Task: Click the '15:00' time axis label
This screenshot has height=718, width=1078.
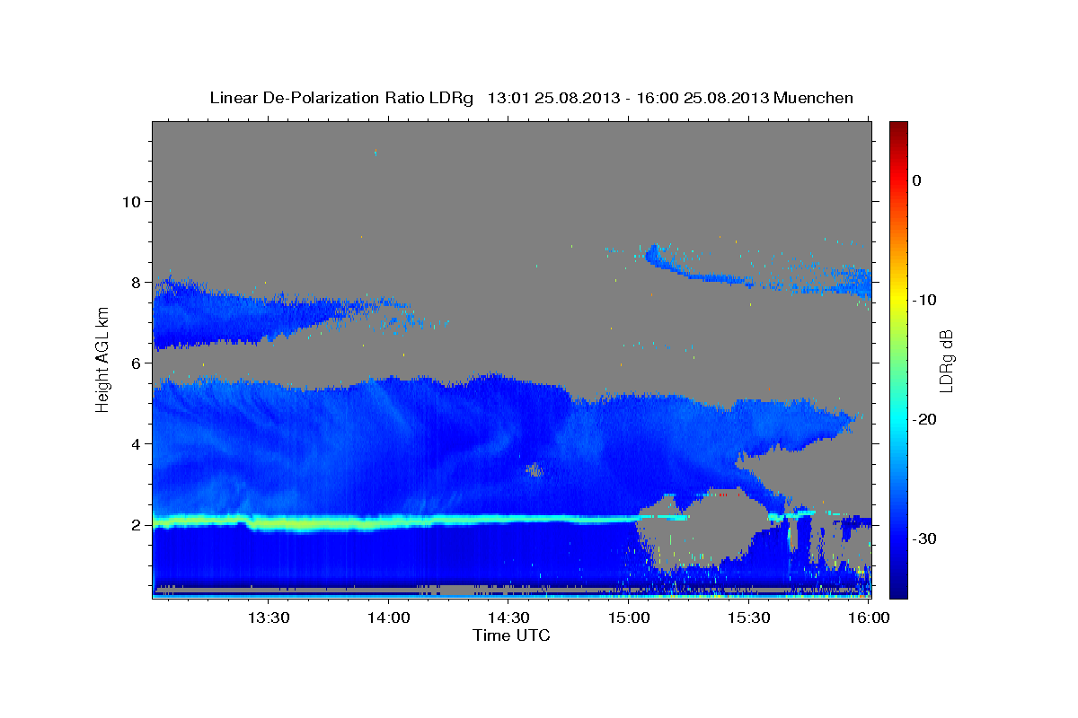Action: [x=628, y=617]
